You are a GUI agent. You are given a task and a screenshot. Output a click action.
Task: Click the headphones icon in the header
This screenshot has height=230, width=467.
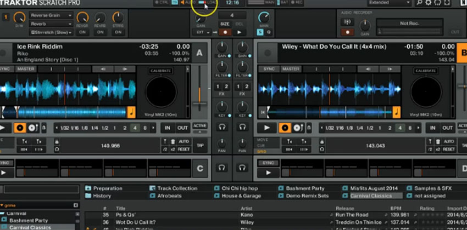pyautogui.click(x=437, y=3)
